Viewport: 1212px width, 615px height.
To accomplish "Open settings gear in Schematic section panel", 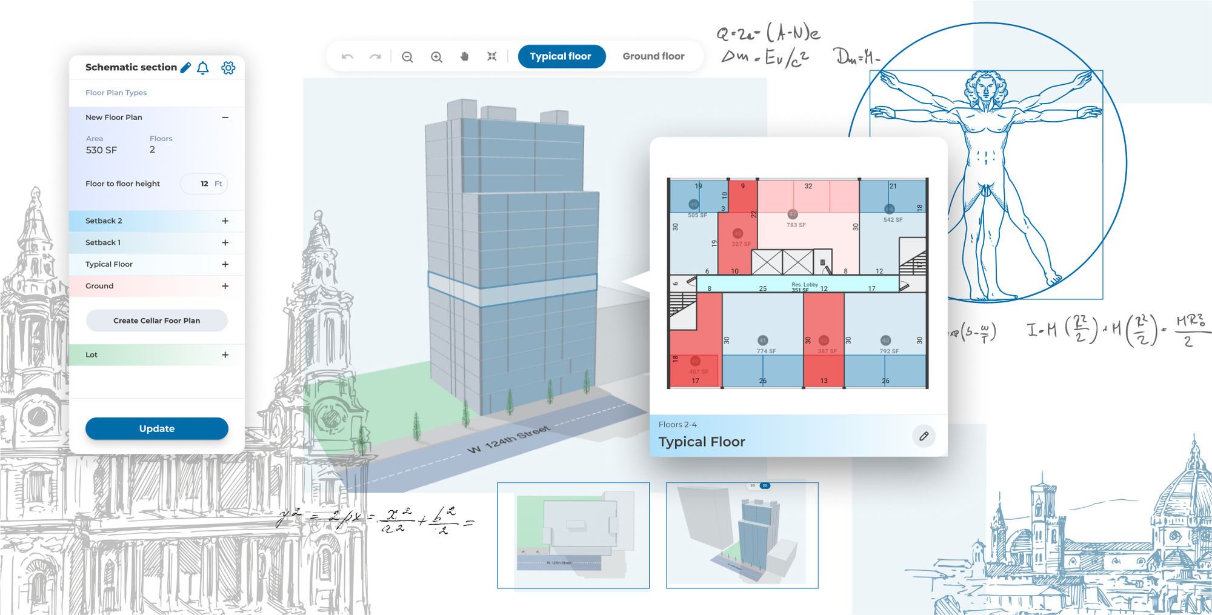I will tap(228, 68).
